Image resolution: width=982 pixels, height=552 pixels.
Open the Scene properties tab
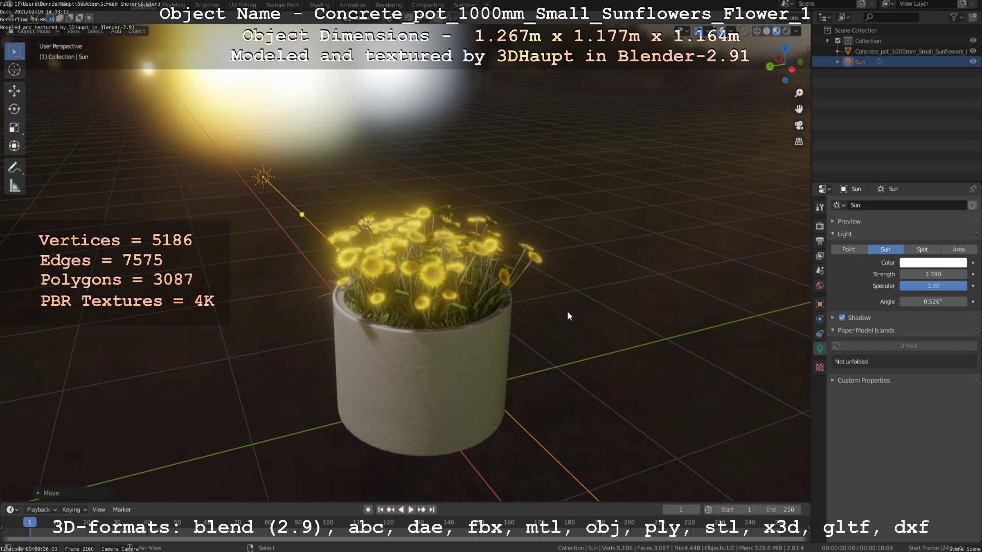tap(820, 270)
